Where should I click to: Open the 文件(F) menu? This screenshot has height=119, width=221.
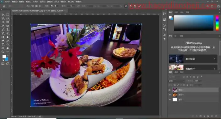8,2
